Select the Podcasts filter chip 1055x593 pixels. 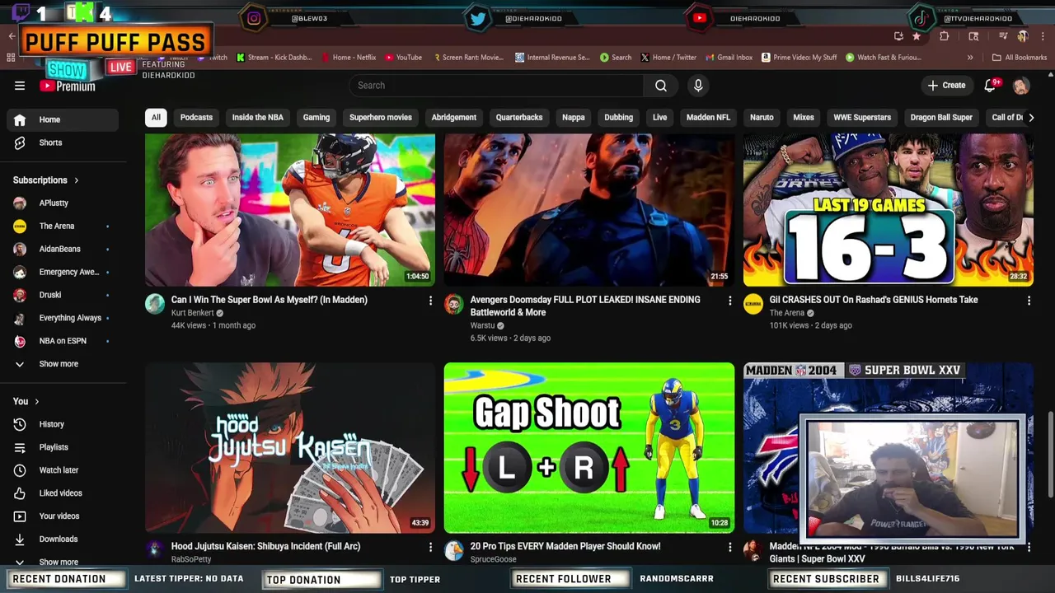point(196,118)
